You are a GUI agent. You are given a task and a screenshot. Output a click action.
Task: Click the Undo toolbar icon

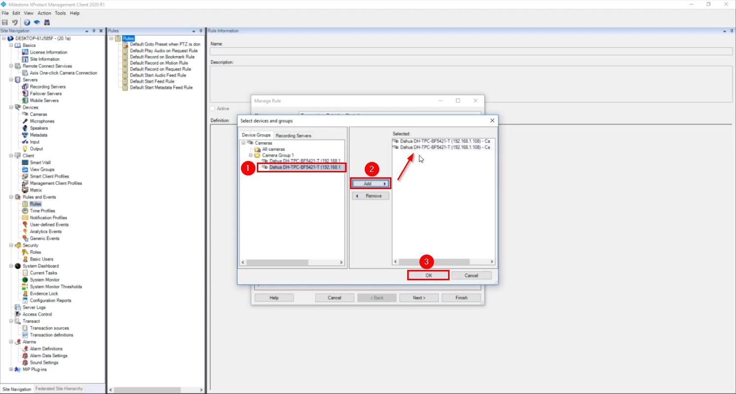coord(14,22)
